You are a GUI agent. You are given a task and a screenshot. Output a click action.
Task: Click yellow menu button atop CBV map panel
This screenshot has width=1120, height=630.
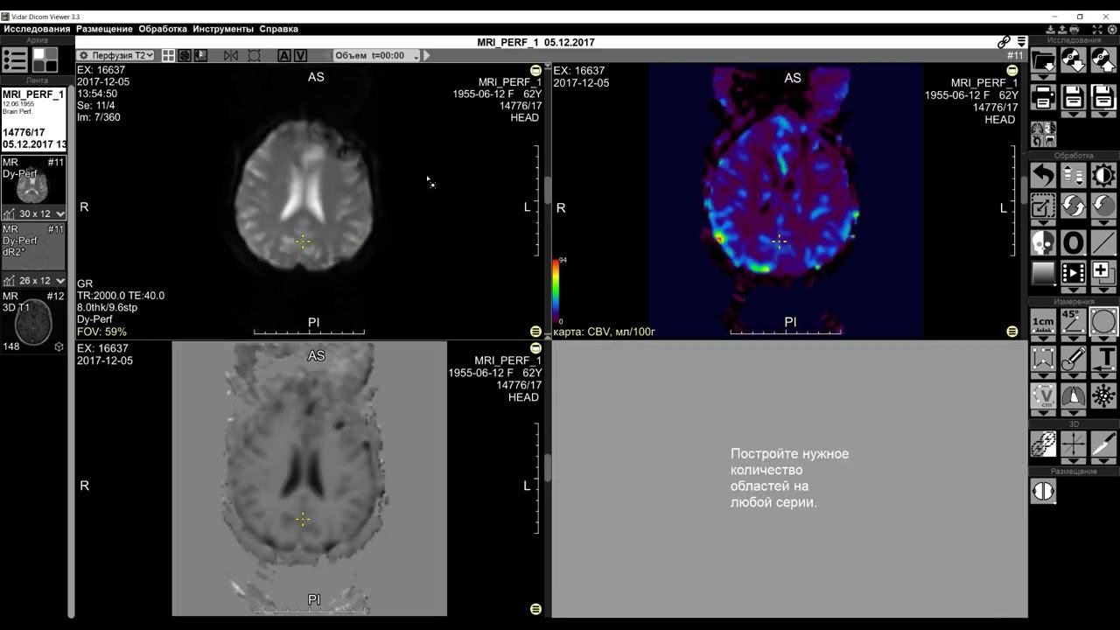pyautogui.click(x=1012, y=70)
